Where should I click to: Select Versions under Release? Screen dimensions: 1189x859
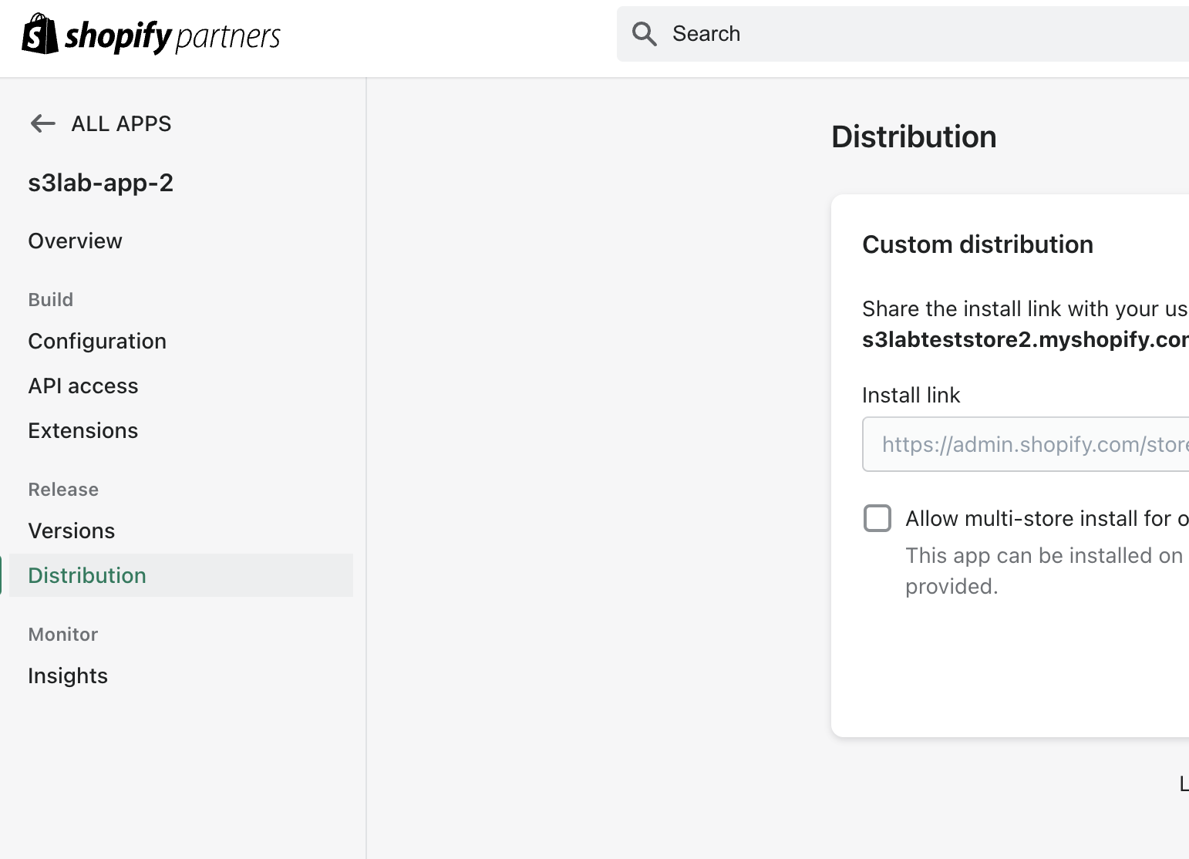coord(71,531)
